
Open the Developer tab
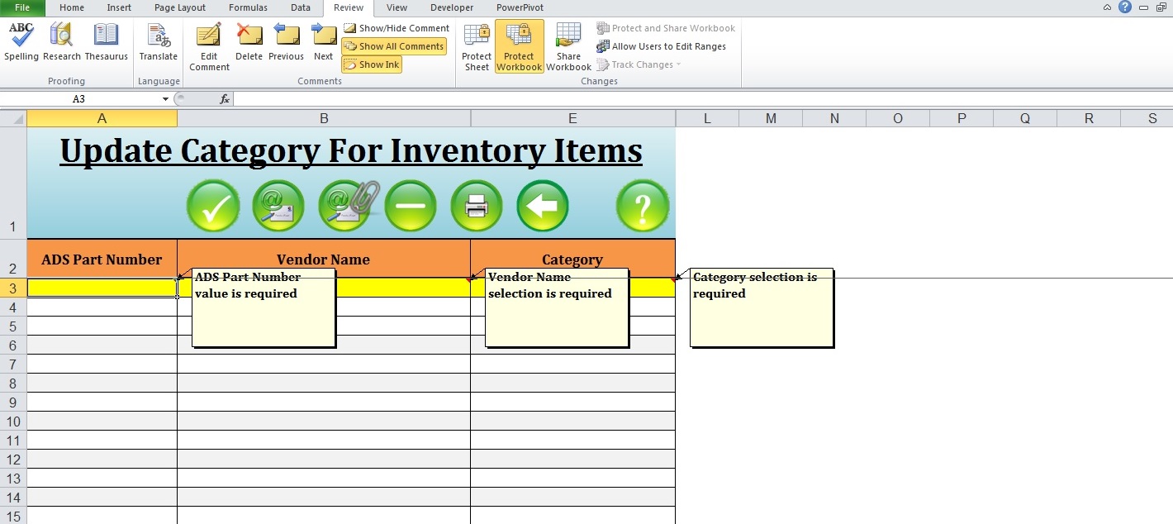pyautogui.click(x=452, y=7)
